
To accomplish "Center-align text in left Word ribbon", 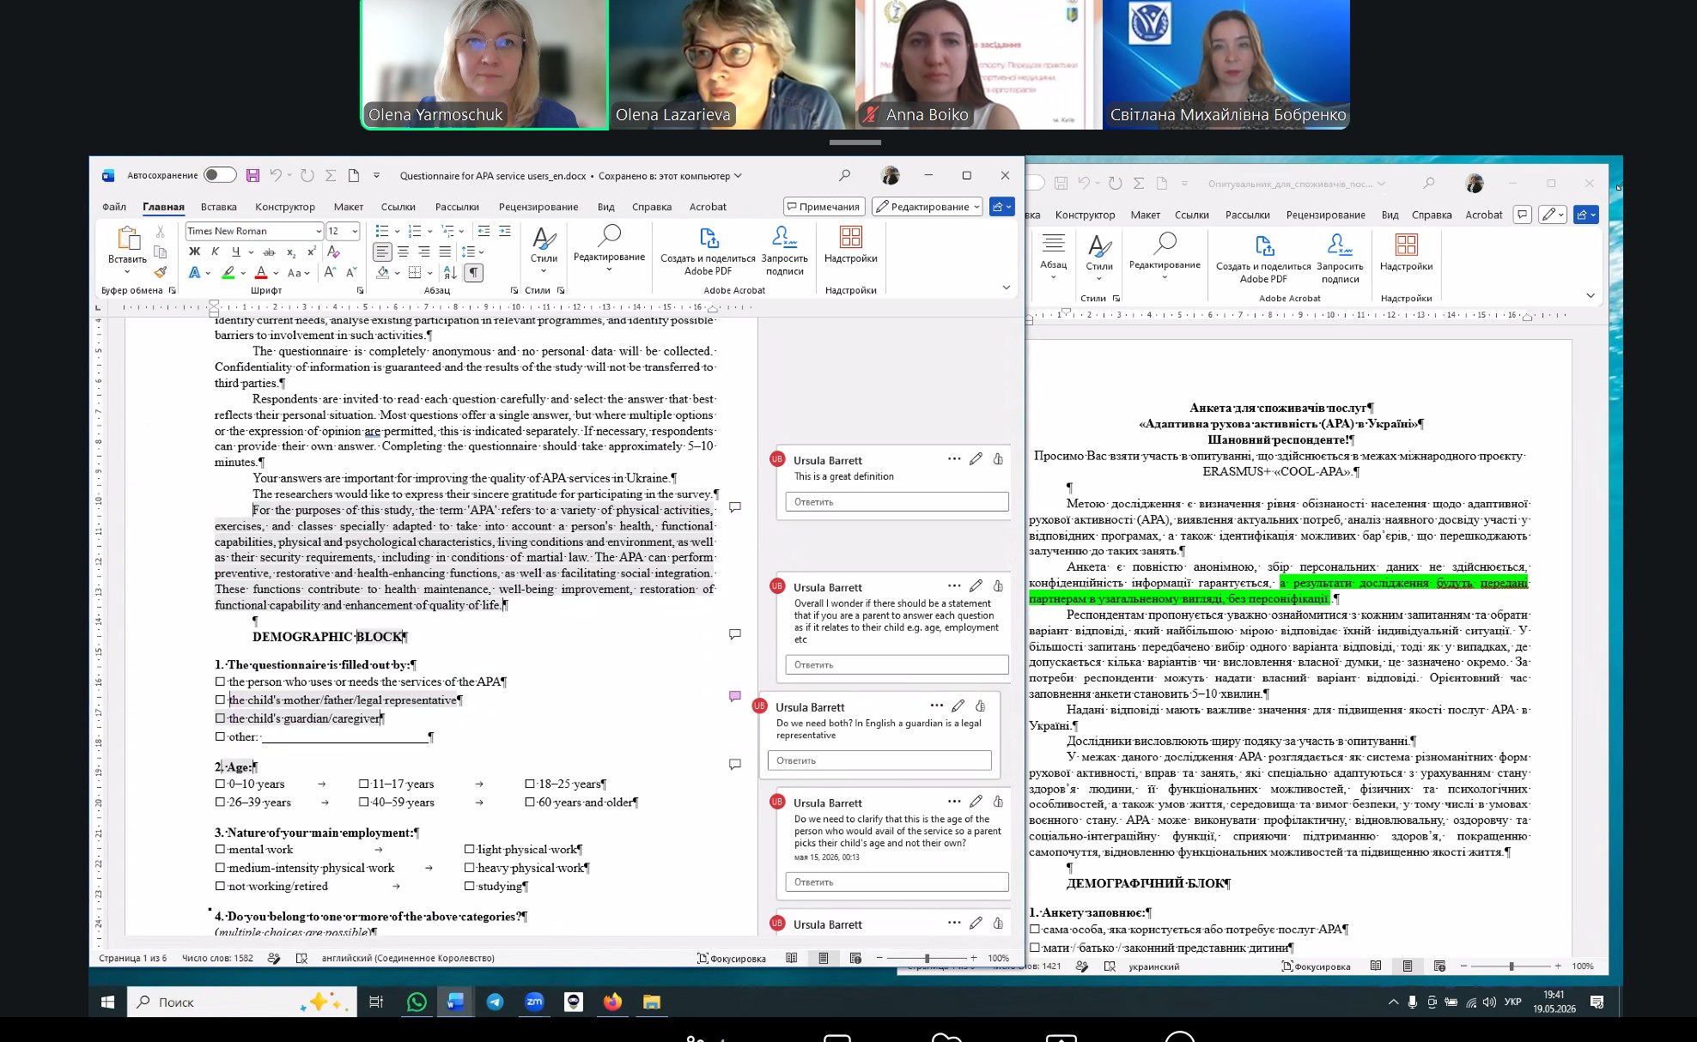I will click(403, 251).
